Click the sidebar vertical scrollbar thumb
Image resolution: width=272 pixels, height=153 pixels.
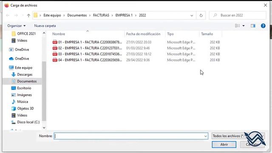point(44,91)
